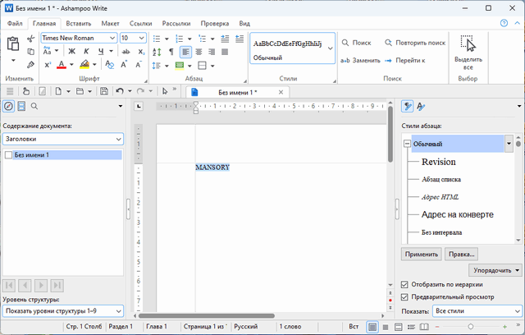Click the zoom slider in the status bar
Viewport: 525px width, 335px height.
point(470,327)
